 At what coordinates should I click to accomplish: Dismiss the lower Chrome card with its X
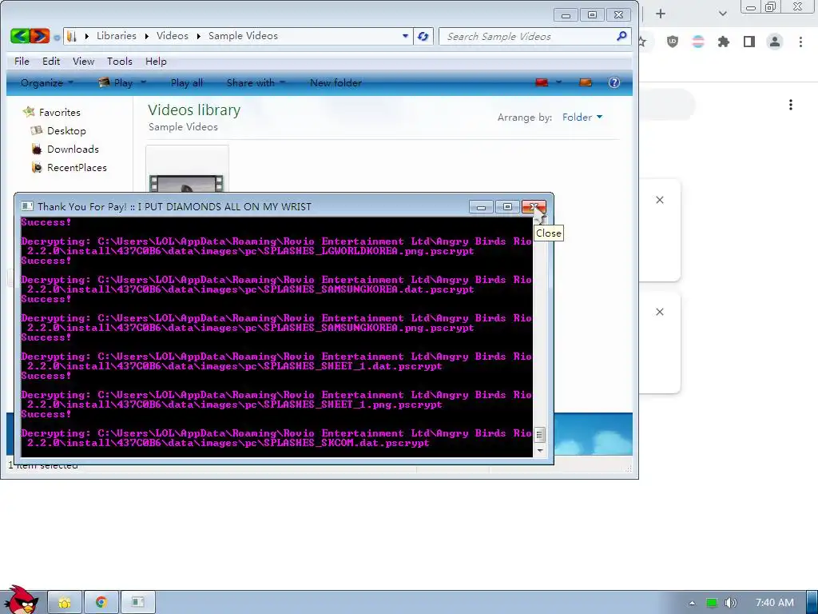[x=659, y=312]
